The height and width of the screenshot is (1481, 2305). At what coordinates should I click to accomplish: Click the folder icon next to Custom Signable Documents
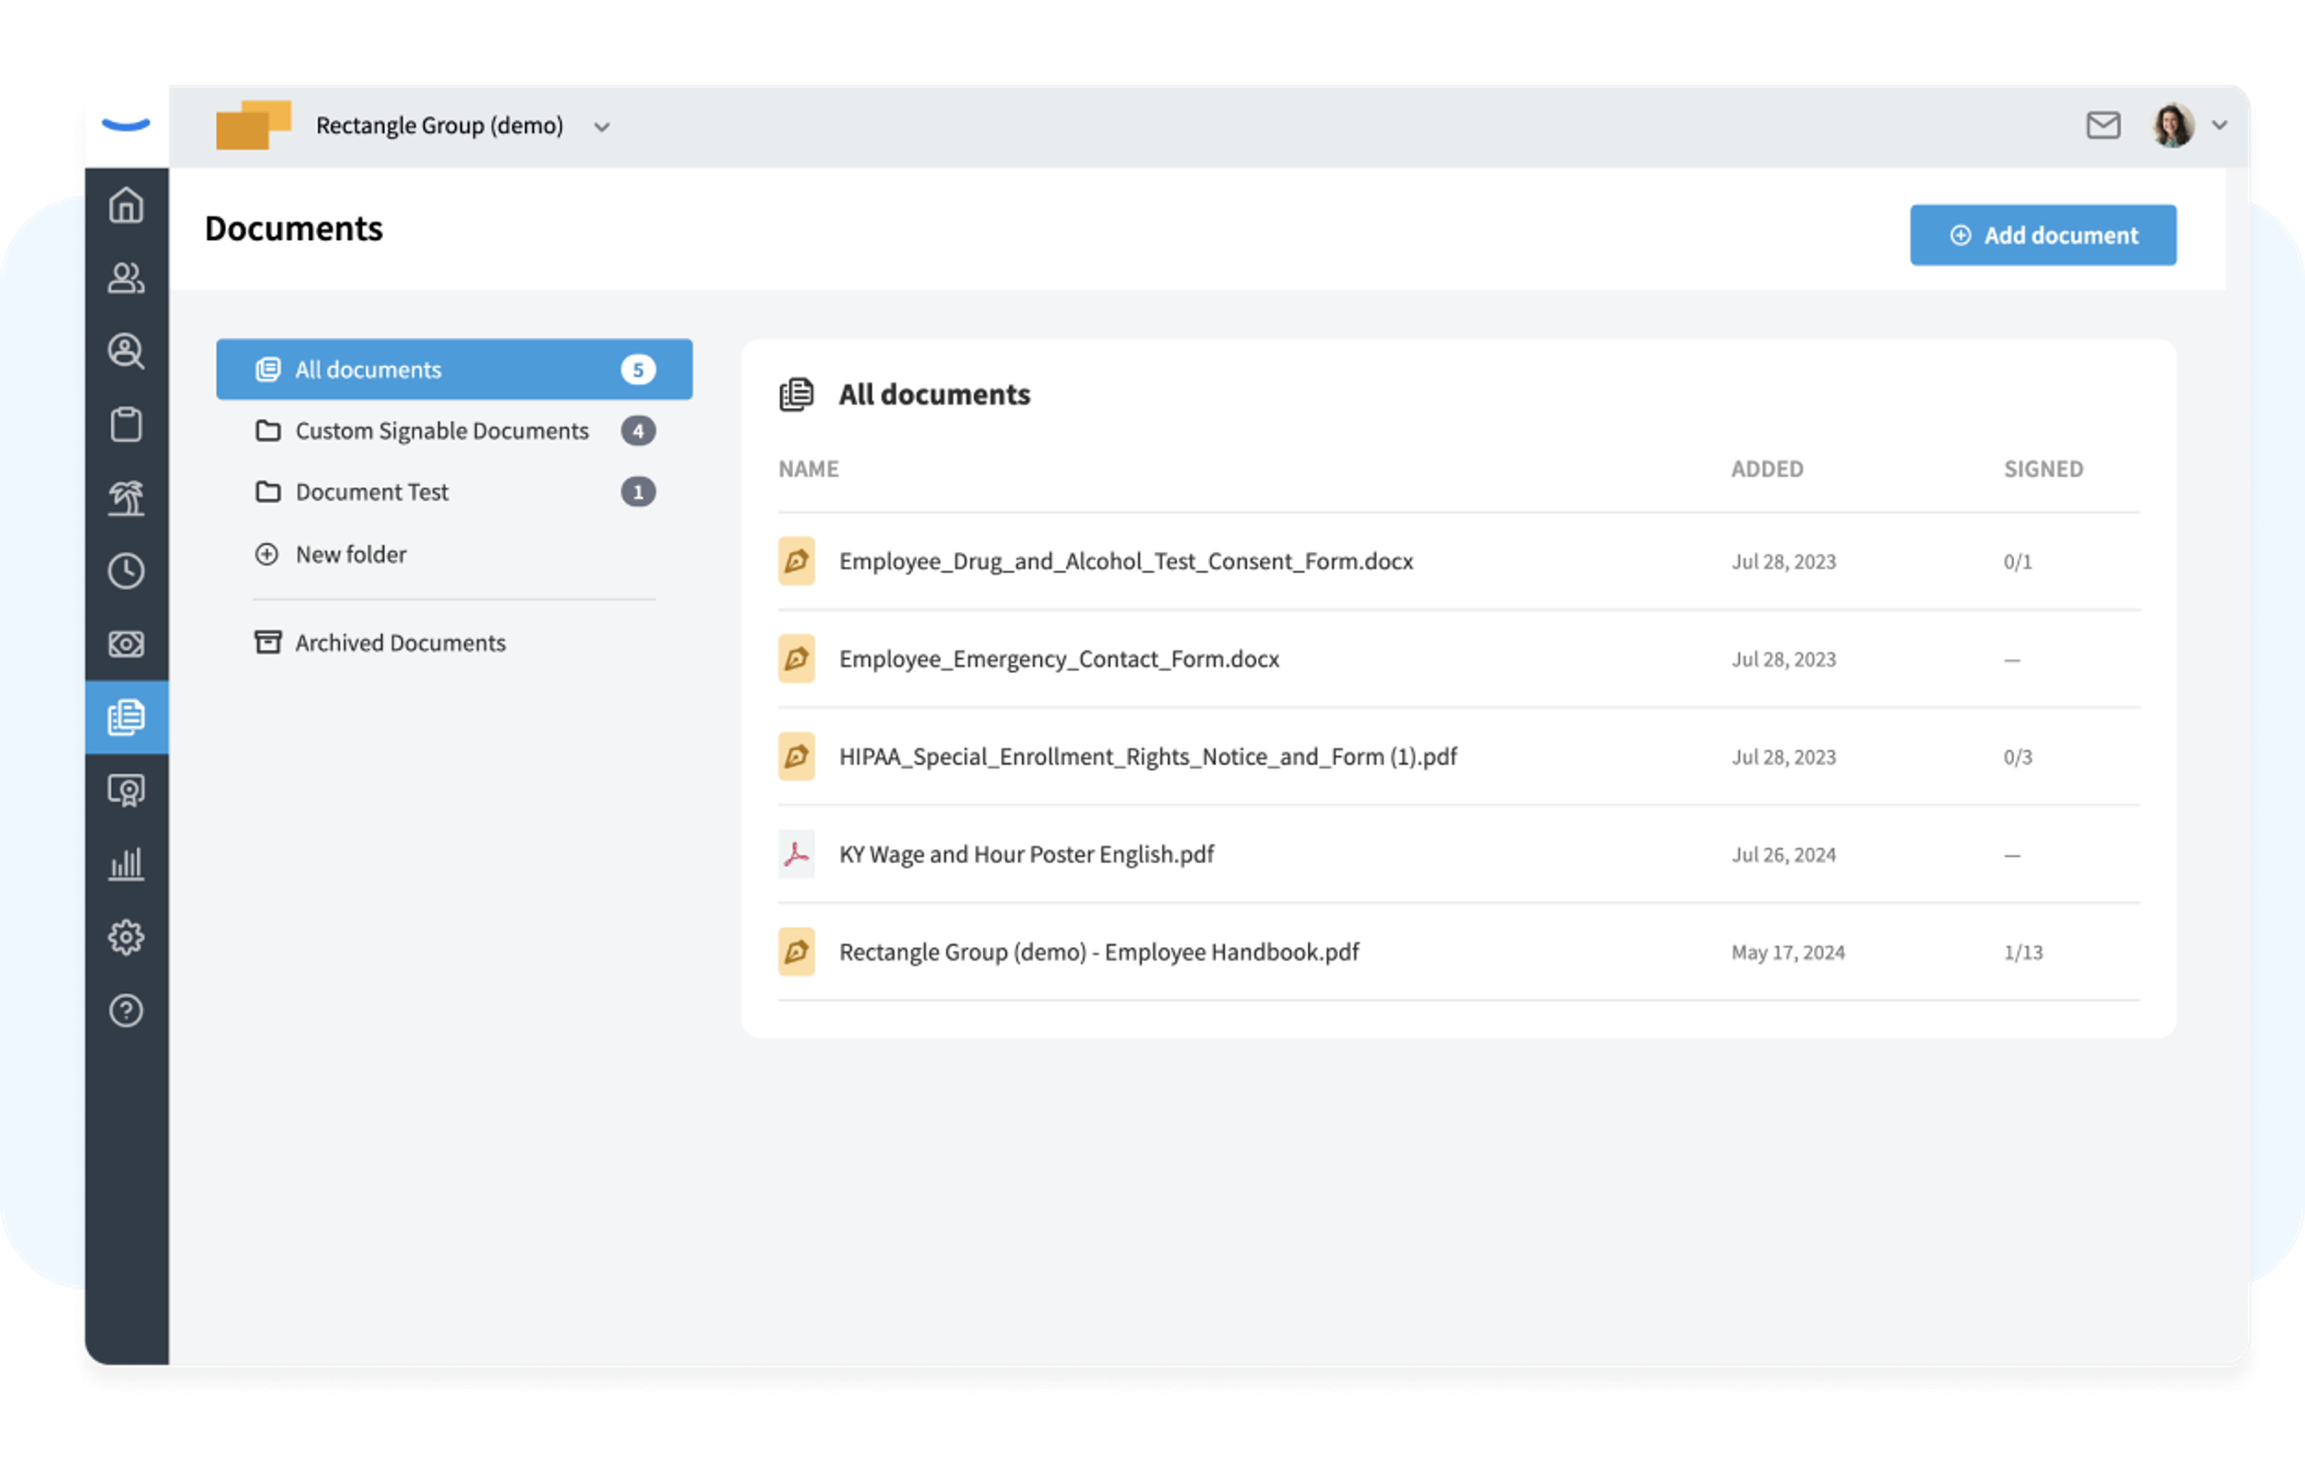(268, 431)
